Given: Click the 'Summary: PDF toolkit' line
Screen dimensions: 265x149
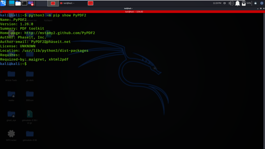Looking at the screenshot, I should 22,28.
